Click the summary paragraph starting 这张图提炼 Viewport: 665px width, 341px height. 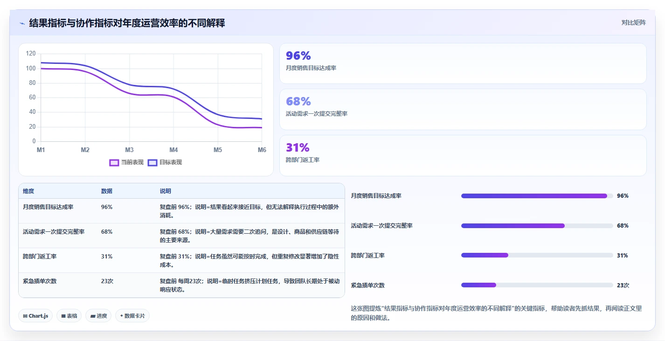[496, 313]
